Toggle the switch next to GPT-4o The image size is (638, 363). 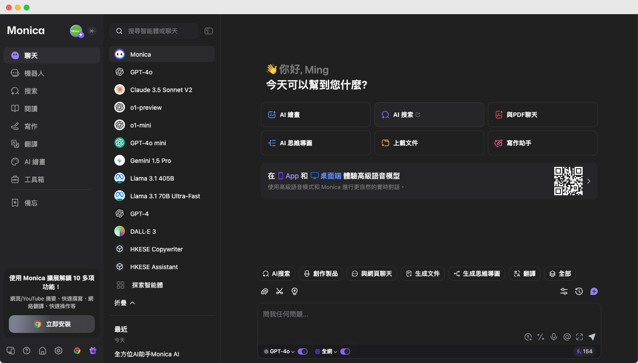(303, 351)
